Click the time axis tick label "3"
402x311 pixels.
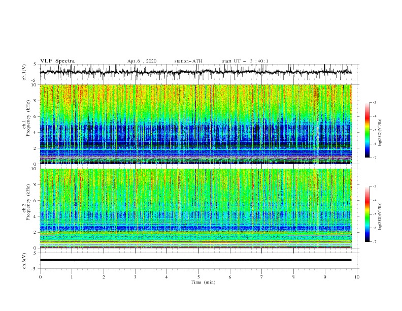click(135, 277)
